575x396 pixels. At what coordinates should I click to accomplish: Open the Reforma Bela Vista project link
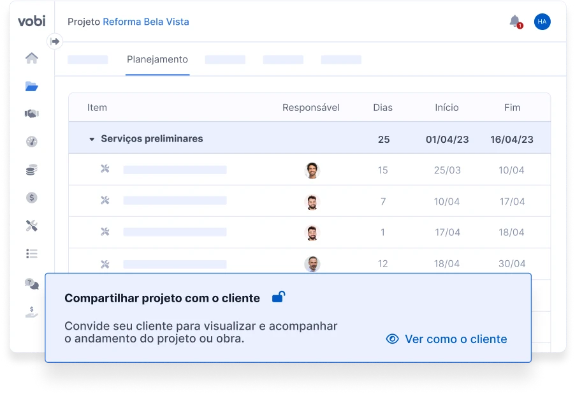click(x=145, y=21)
